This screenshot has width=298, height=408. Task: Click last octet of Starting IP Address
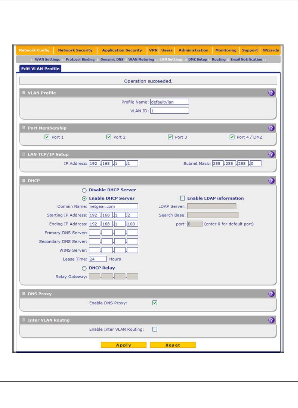pyautogui.click(x=132, y=215)
